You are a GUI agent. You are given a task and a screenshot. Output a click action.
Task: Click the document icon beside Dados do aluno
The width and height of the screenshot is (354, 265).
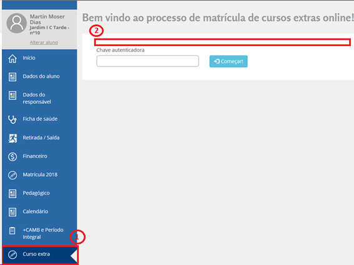coord(12,77)
